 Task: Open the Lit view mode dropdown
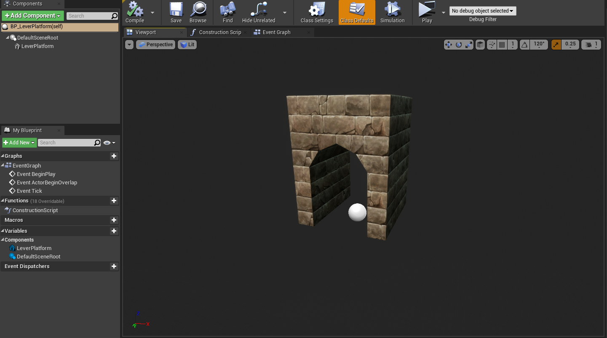coord(187,45)
